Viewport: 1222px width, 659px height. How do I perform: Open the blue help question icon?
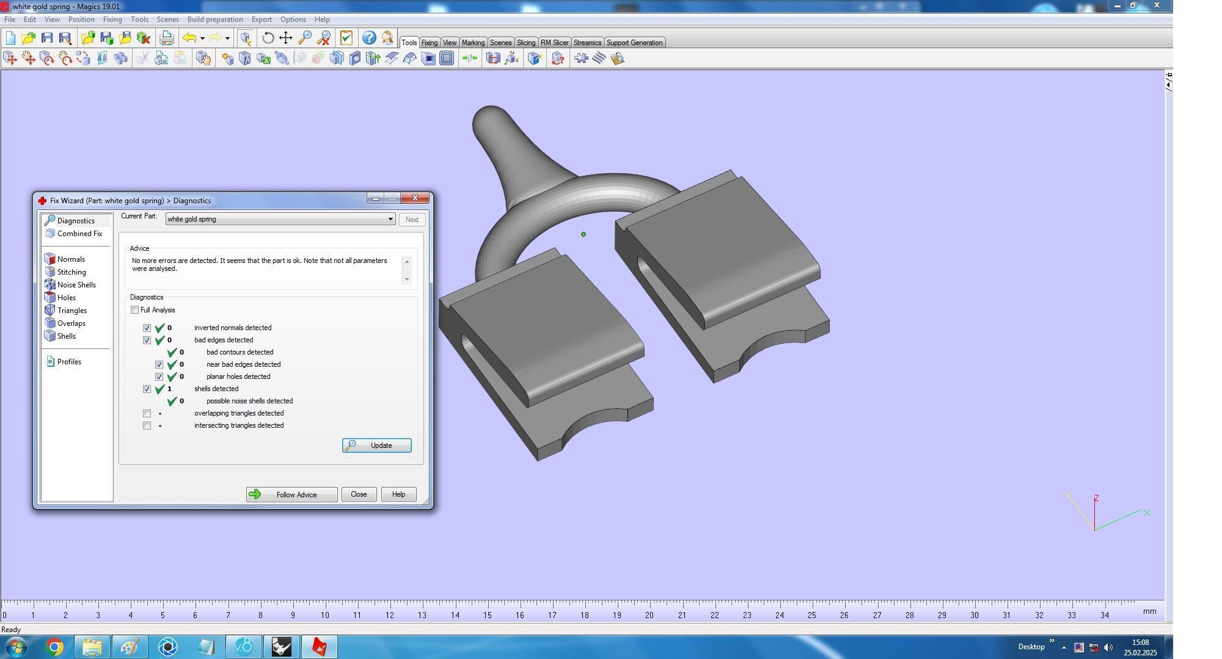[368, 38]
